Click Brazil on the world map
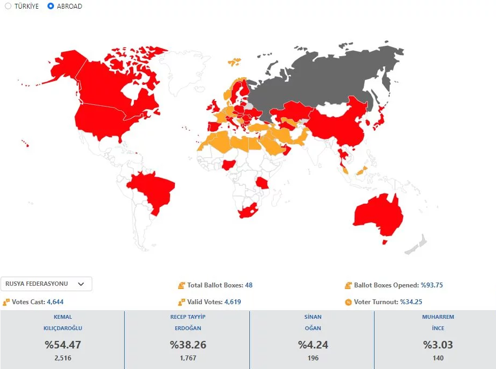Viewport: 496px width, 369px height. 154,189
